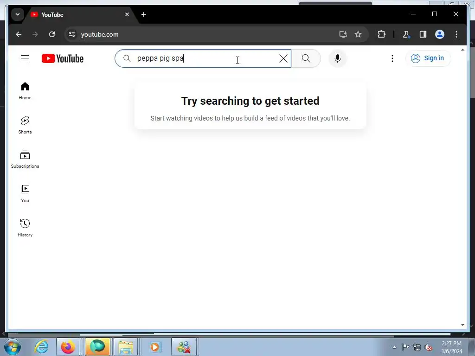
Task: Open the Chrome profile avatar
Action: point(440,34)
